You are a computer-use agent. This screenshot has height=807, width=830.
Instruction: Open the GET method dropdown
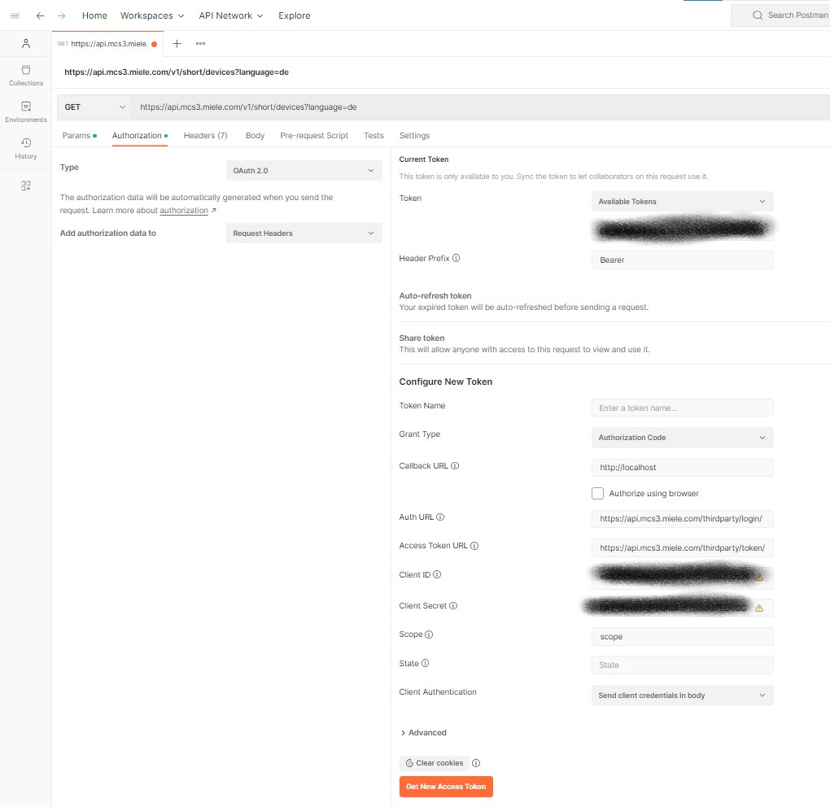94,107
